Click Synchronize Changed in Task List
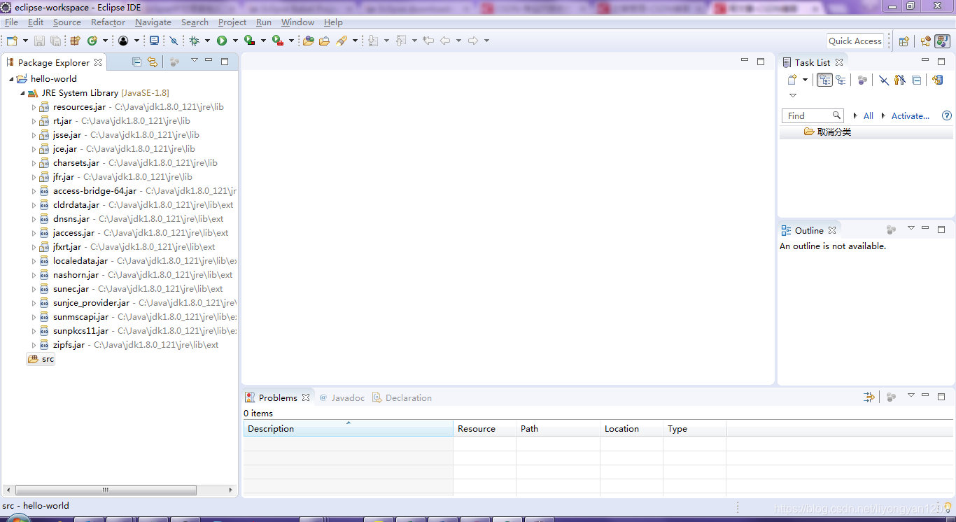 click(x=938, y=80)
